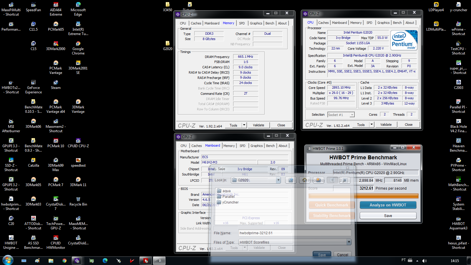Select the MSI Afterburner desktop icon
The width and height of the screenshot is (471, 265).
point(11,126)
